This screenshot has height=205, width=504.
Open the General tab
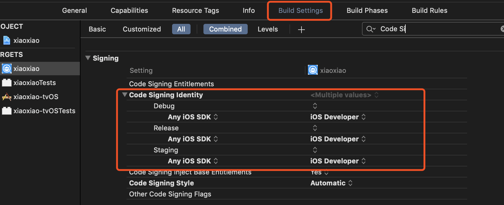[74, 10]
